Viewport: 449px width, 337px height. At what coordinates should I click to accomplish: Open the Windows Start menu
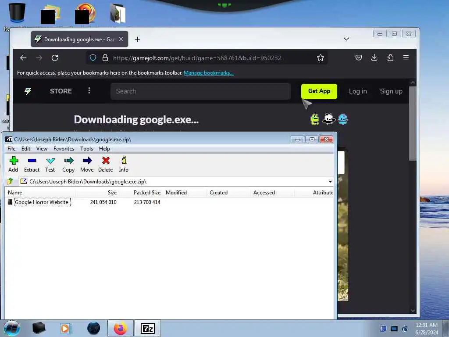12,328
